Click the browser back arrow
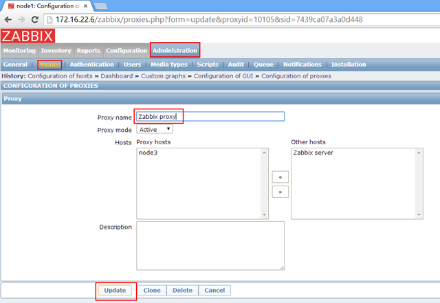This screenshot has width=440, height=303. pyautogui.click(x=8, y=20)
